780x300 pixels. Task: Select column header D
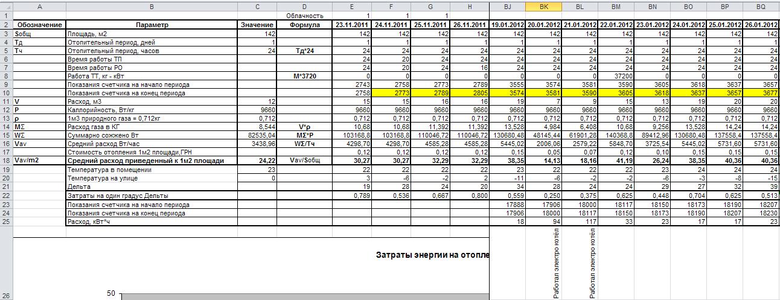click(305, 6)
